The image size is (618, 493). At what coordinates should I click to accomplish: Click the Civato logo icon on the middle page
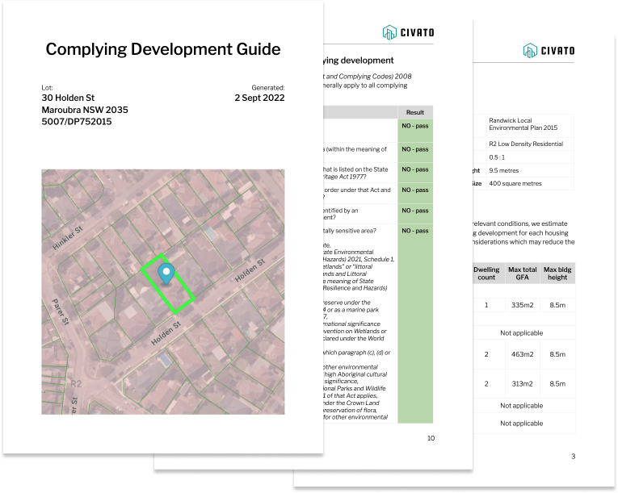391,31
